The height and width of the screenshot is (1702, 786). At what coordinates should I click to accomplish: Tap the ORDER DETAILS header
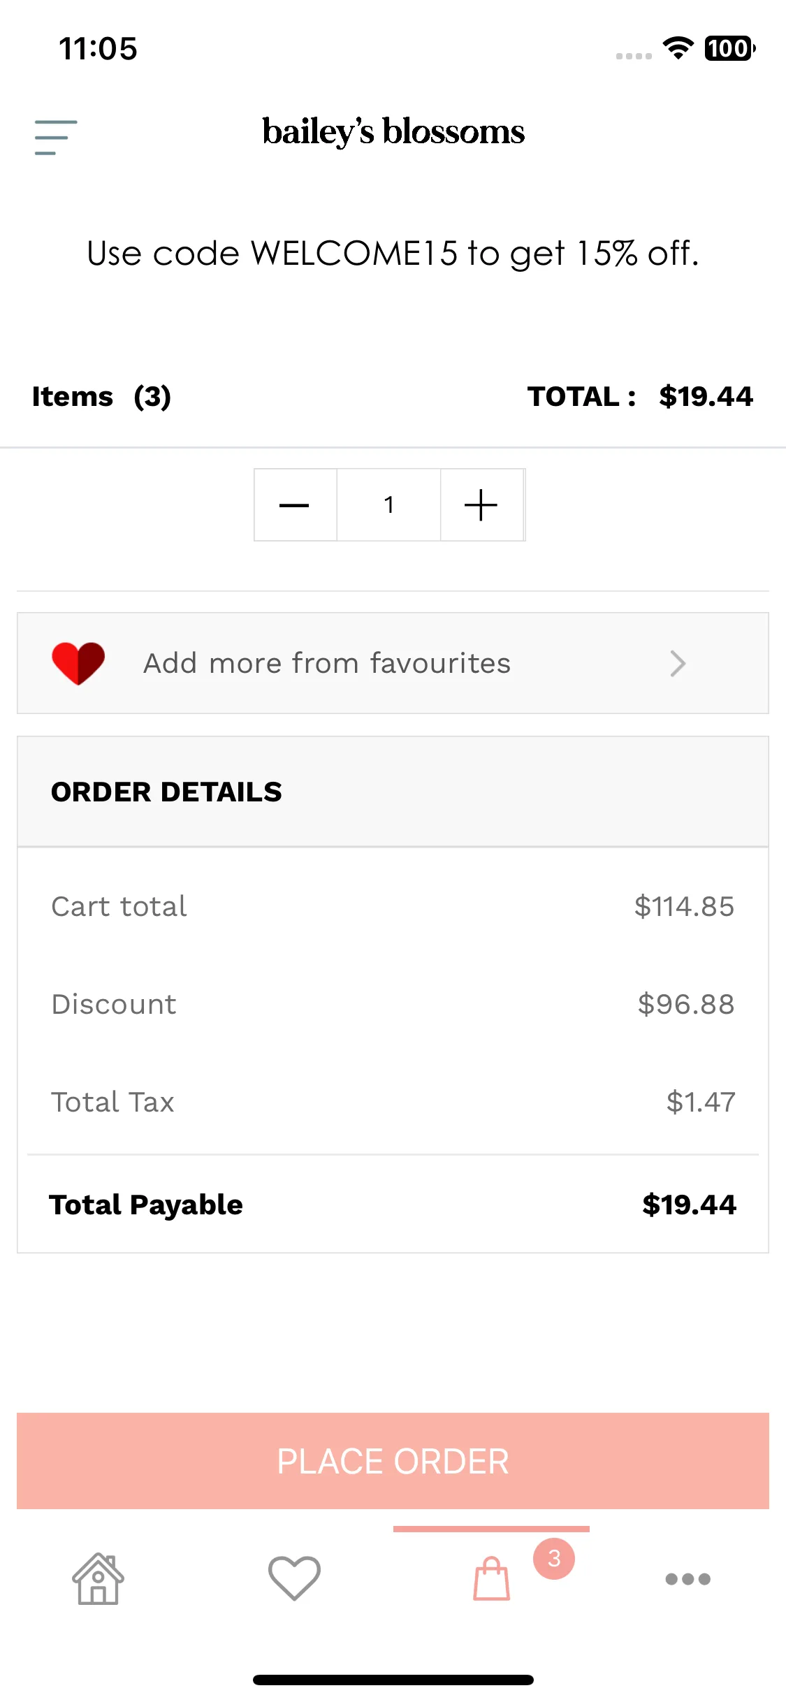click(x=393, y=792)
